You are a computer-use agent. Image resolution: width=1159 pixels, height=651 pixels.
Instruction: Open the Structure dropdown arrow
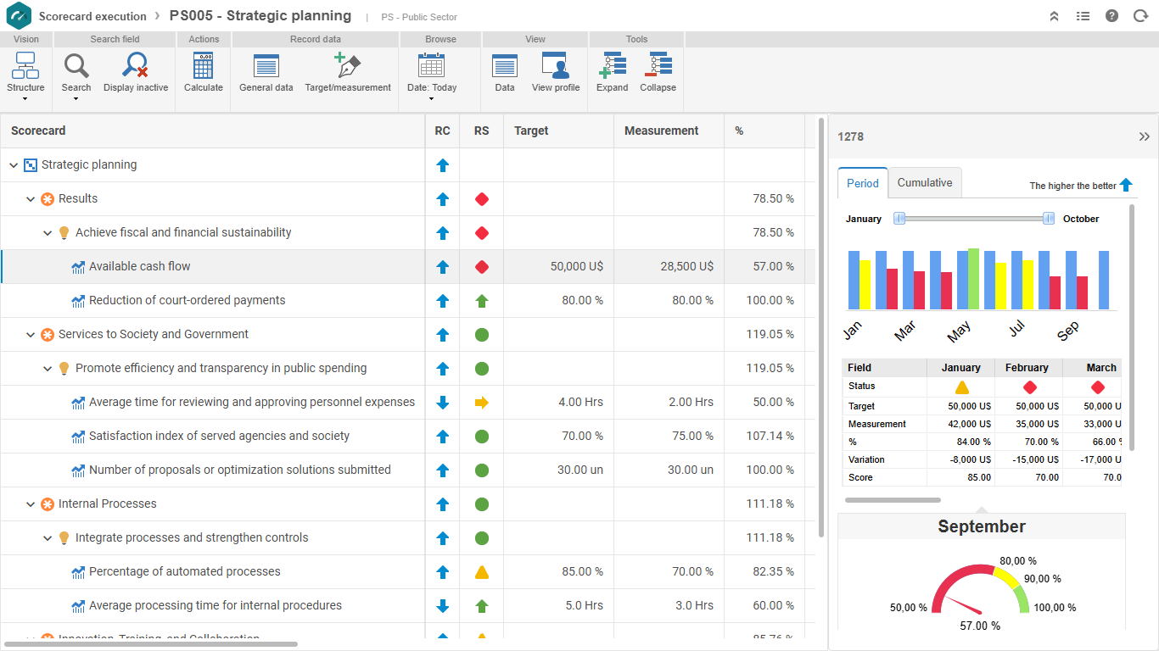(x=25, y=99)
